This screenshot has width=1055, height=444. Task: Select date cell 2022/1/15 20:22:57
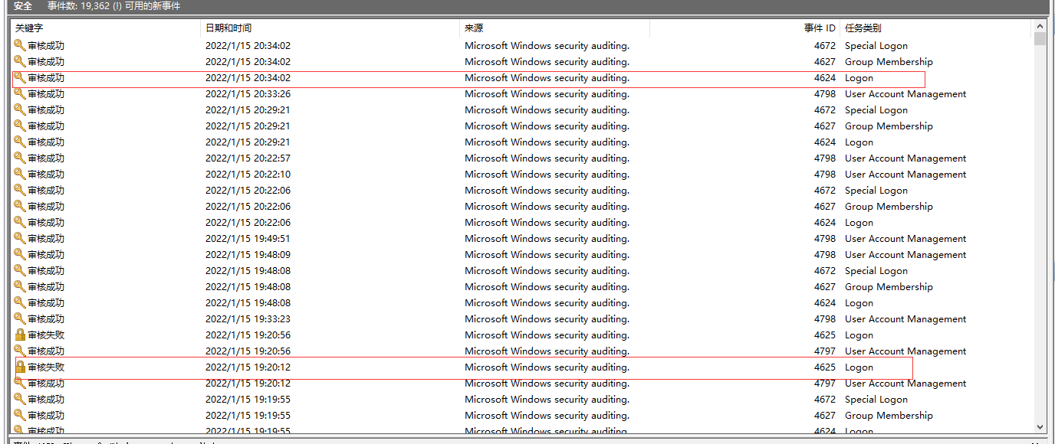(x=248, y=158)
